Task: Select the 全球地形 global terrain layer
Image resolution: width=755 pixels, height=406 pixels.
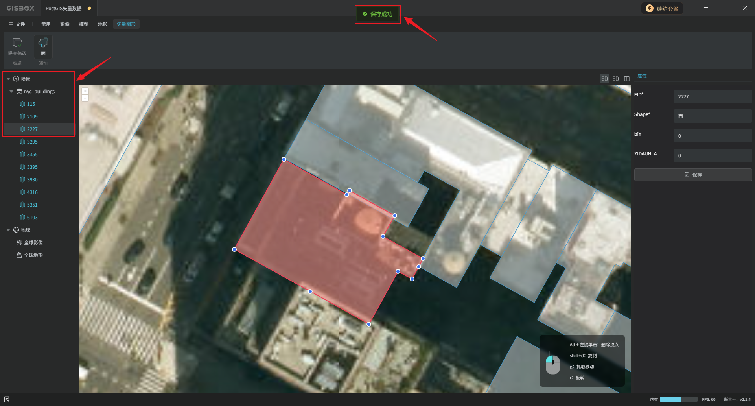Action: pyautogui.click(x=33, y=255)
